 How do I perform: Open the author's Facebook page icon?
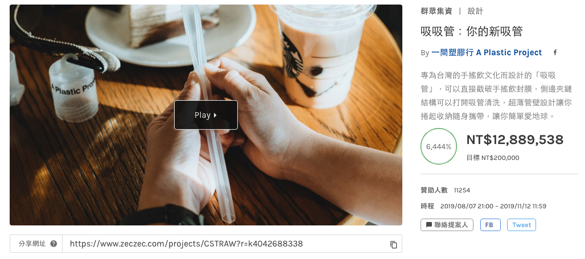pyautogui.click(x=555, y=52)
